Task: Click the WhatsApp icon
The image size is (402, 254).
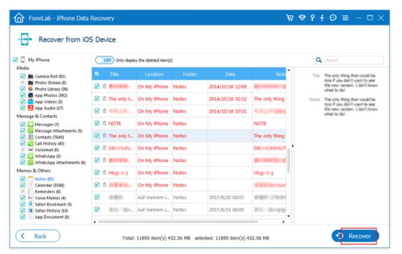Action: [x=31, y=156]
